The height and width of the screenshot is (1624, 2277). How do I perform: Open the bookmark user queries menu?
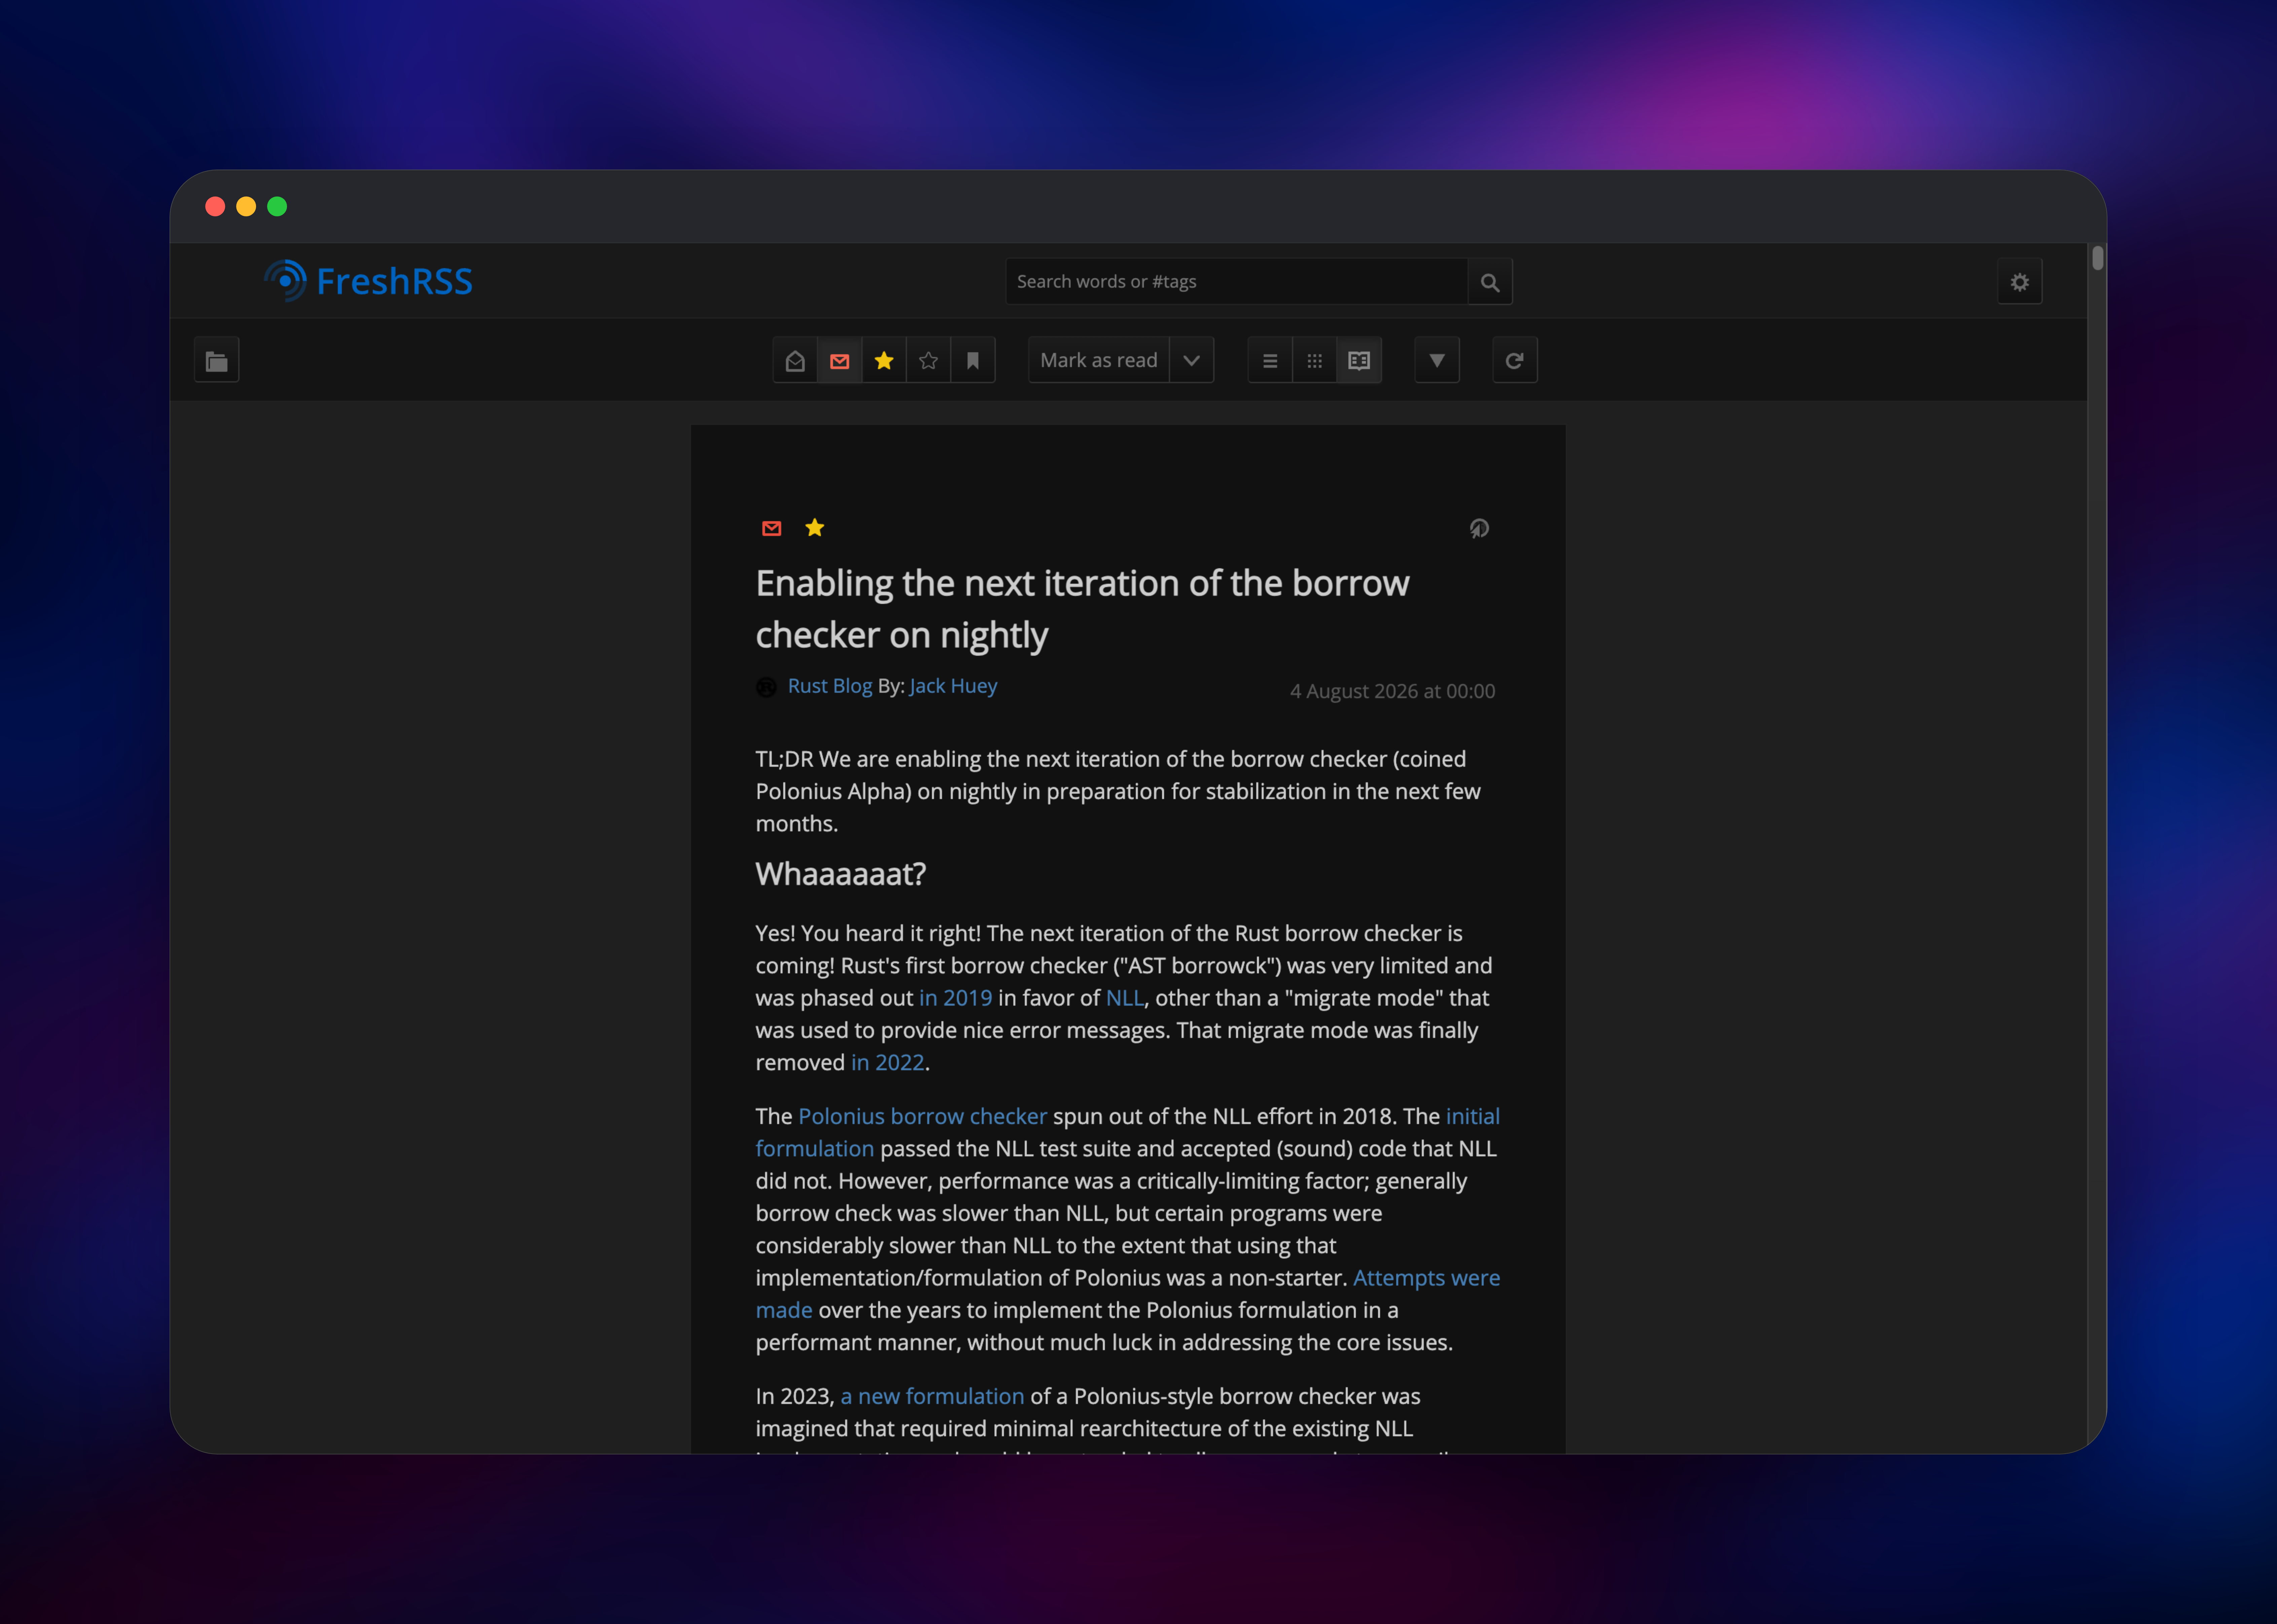pyautogui.click(x=973, y=360)
